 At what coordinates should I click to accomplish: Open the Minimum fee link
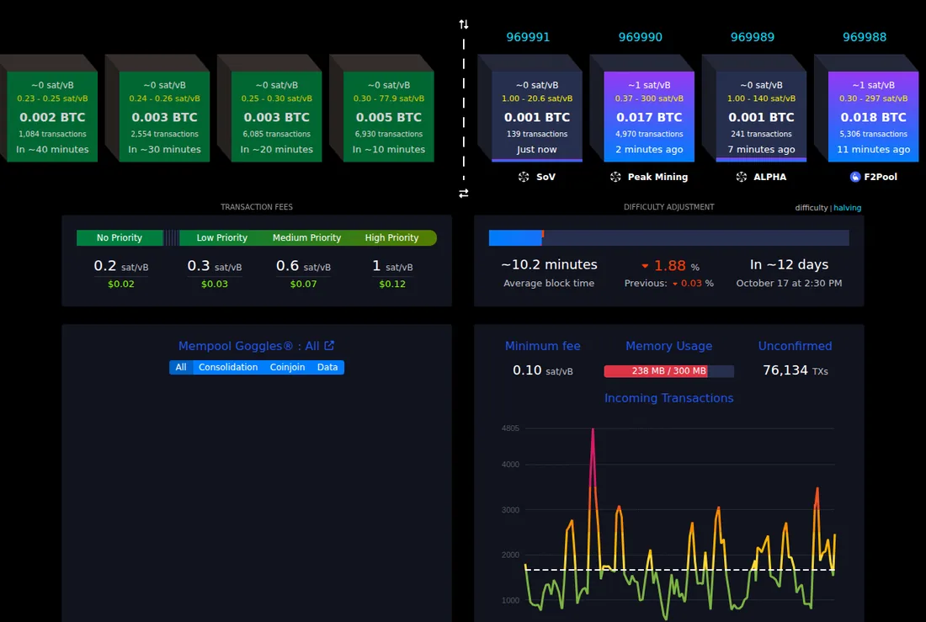click(543, 346)
